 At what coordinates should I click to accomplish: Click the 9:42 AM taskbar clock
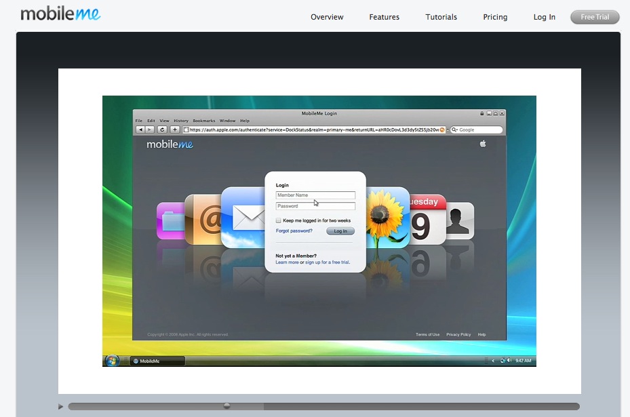coord(523,361)
